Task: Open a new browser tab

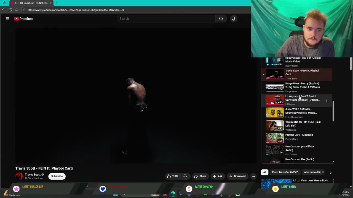Action: click(x=57, y=3)
